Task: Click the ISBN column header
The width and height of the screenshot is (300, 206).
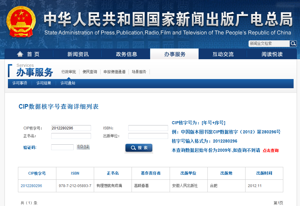Action: 75,173
